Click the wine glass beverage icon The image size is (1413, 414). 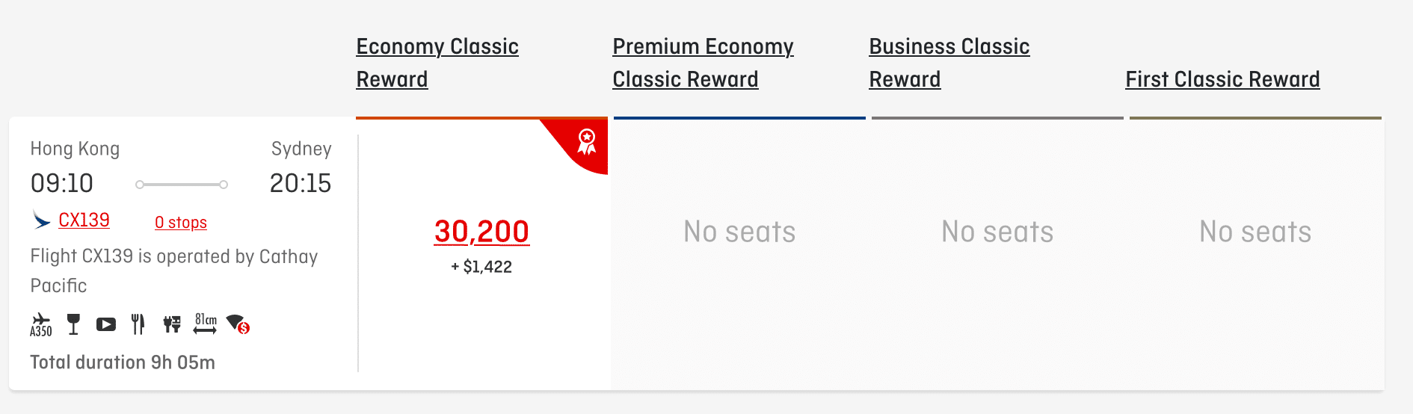[73, 324]
